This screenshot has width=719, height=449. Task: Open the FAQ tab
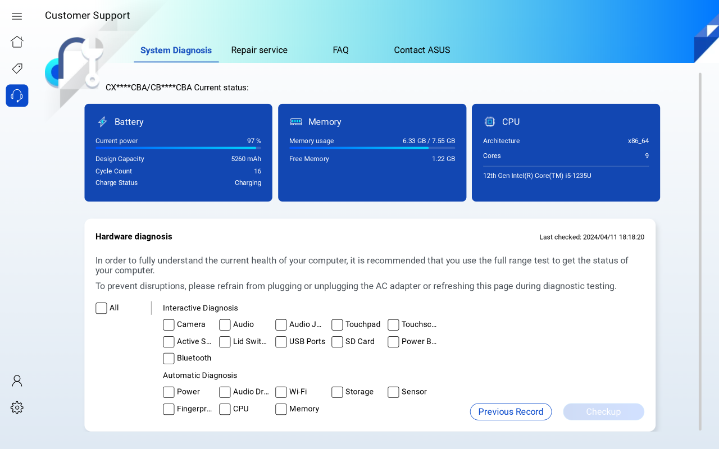pos(340,50)
